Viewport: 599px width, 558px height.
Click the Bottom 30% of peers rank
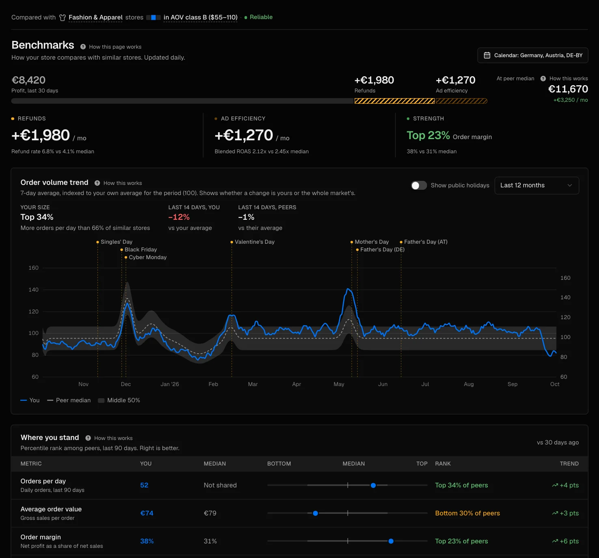468,513
